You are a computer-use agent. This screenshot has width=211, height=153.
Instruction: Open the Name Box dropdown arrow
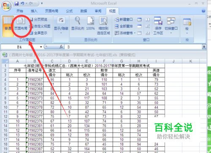[41, 47]
